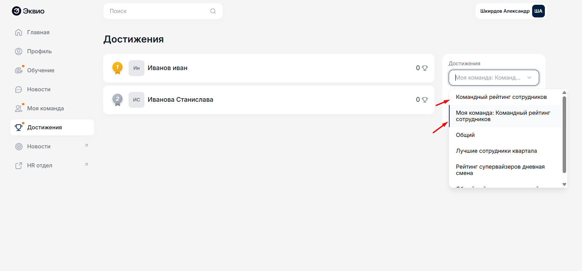
Task: Click trophy icon beside Иванов иван score
Action: click(425, 68)
